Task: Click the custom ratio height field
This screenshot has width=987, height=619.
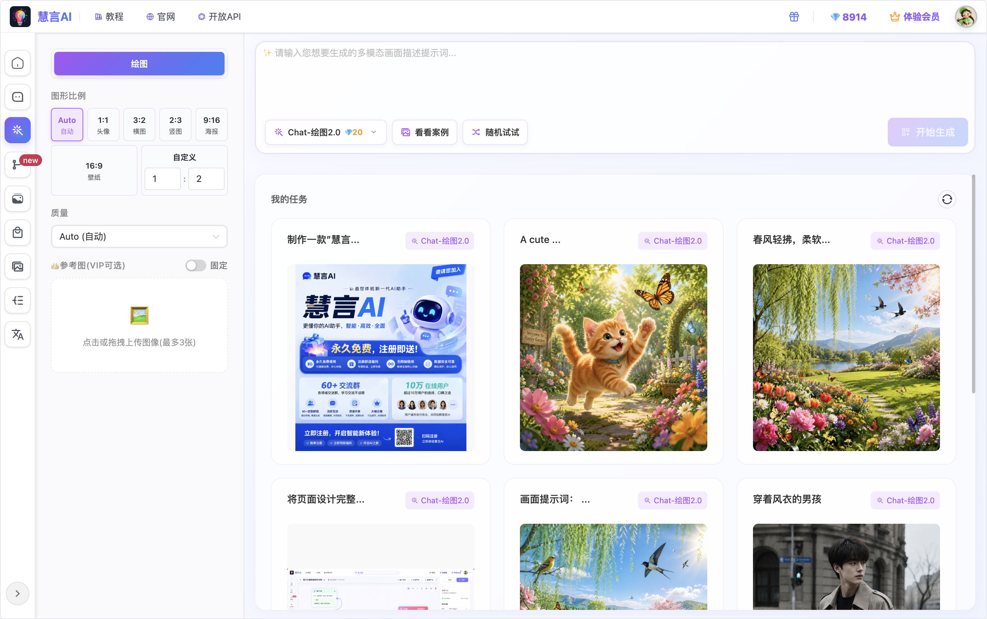Action: [206, 179]
